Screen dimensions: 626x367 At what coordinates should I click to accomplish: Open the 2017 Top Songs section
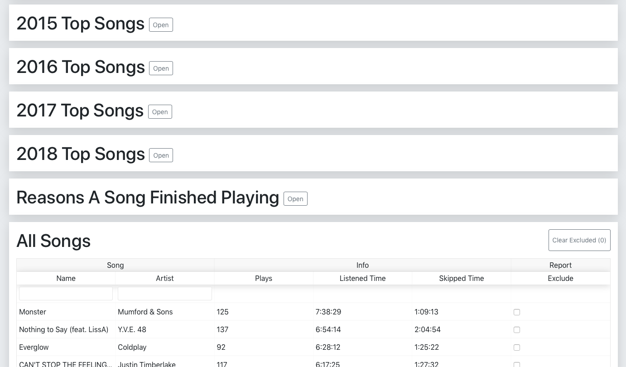[x=160, y=112]
